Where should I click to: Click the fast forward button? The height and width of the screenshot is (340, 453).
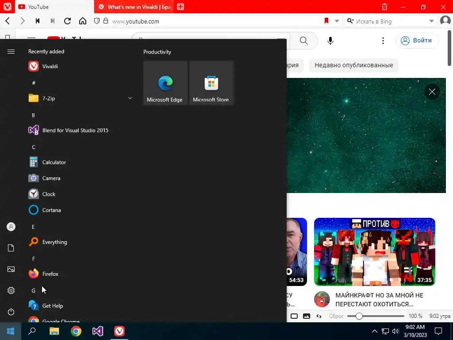[53, 21]
